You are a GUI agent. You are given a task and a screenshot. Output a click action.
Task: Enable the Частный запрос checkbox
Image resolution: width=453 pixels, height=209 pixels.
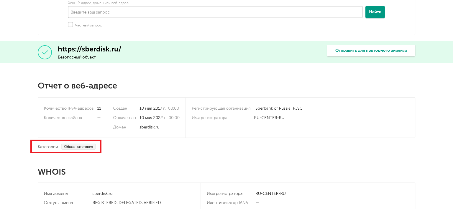point(70,25)
